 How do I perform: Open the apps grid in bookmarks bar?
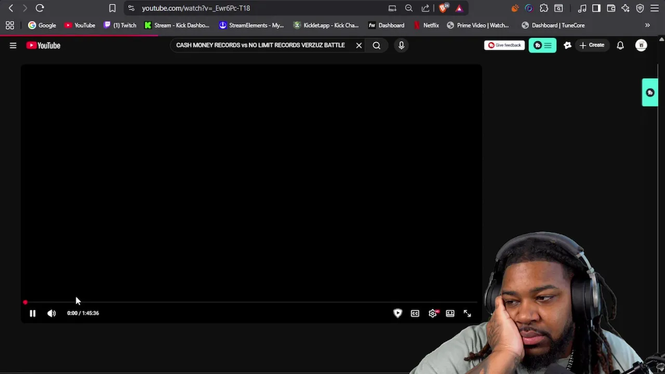(x=10, y=25)
